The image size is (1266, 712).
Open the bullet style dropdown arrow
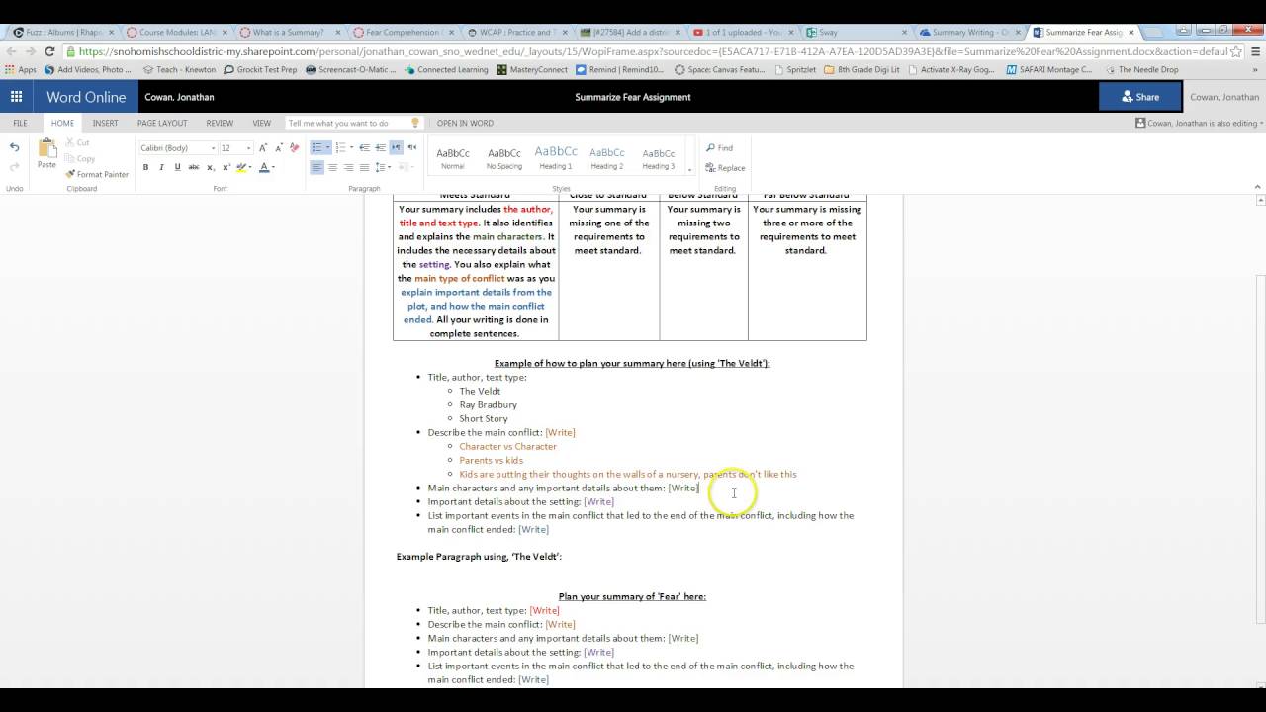328,147
